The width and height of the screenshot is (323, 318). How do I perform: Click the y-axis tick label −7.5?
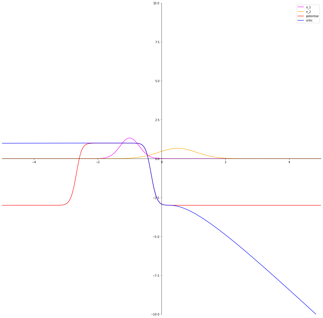coord(156,276)
